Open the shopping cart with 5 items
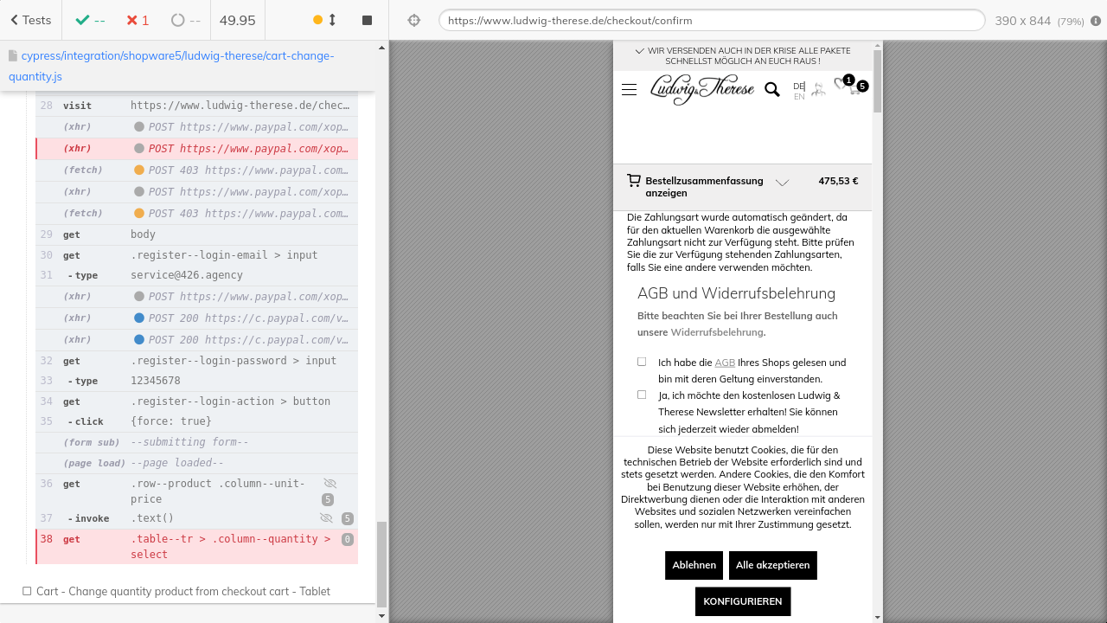This screenshot has height=623, width=1107. click(856, 88)
